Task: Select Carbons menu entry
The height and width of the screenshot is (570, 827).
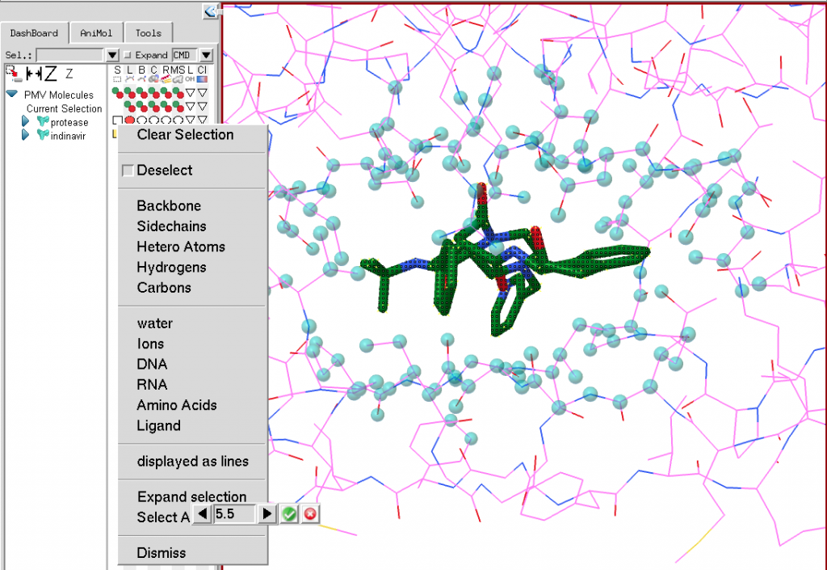Action: pos(164,288)
